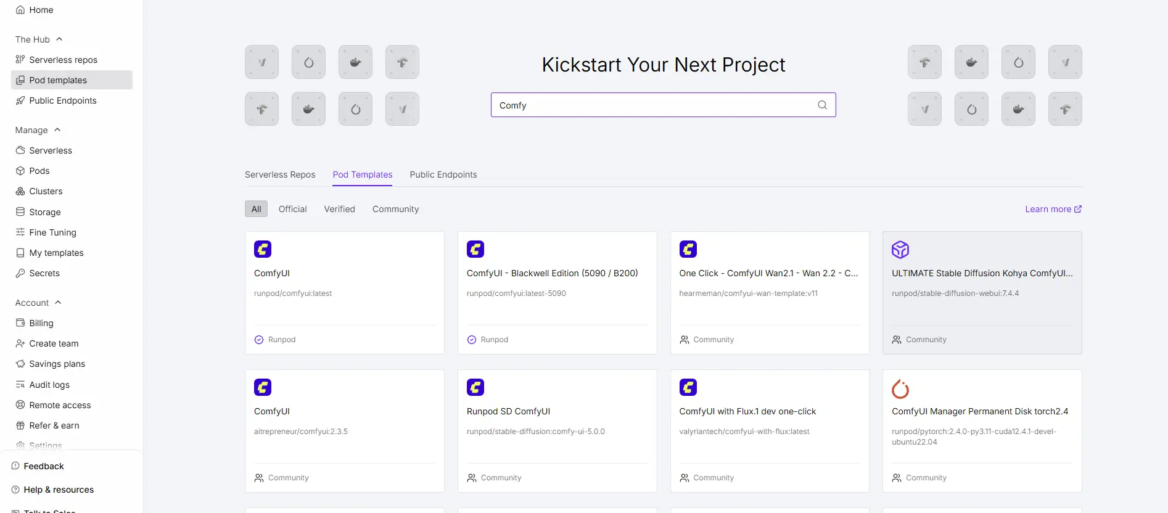Click the Clusters icon in sidebar
The width and height of the screenshot is (1168, 513).
pyautogui.click(x=20, y=191)
